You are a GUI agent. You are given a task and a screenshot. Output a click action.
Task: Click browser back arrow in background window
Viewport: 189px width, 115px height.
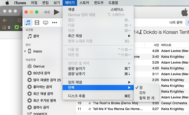[4, 20]
